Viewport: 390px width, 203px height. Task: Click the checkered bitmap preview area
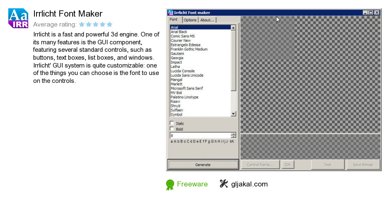pos(310,75)
